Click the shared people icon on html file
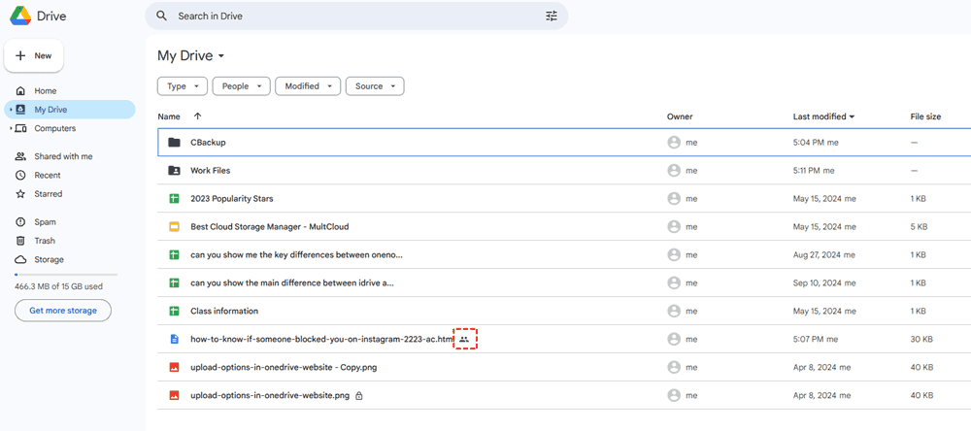 click(x=465, y=340)
